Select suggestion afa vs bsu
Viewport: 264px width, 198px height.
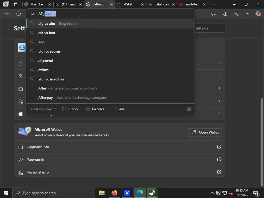pyautogui.click(x=110, y=33)
